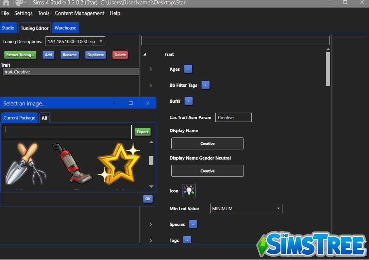Open the Settings menu
Screen dimensions: 369x260
coord(23,13)
